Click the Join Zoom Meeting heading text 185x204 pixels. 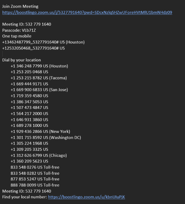[20, 6]
